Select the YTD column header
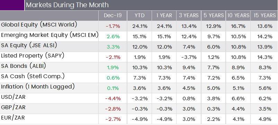278x125 pixels. pyautogui.click(x=140, y=15)
